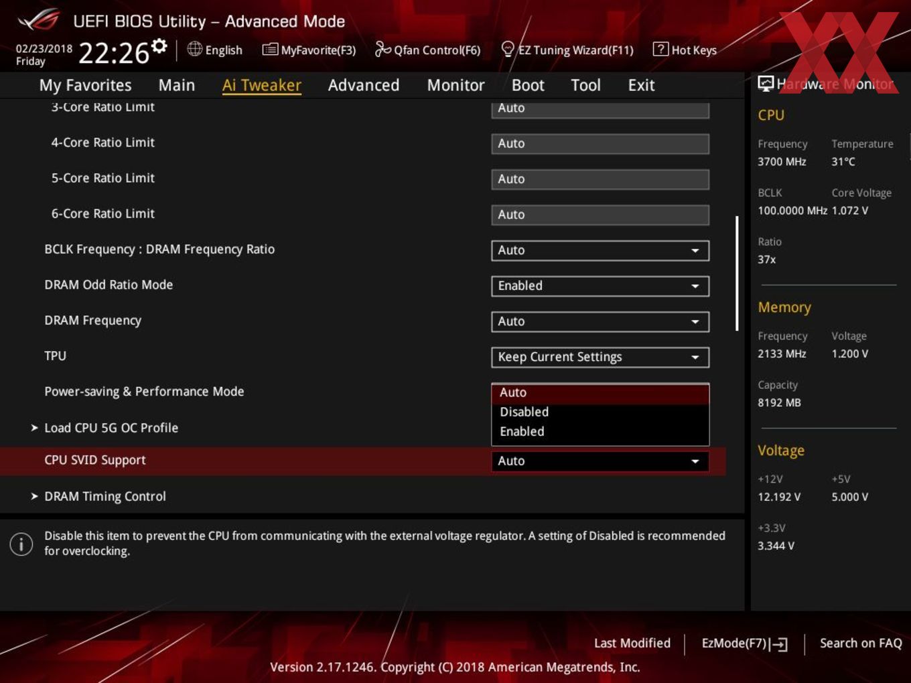Open the TPU Keep Current Settings dropdown

pyautogui.click(x=600, y=357)
